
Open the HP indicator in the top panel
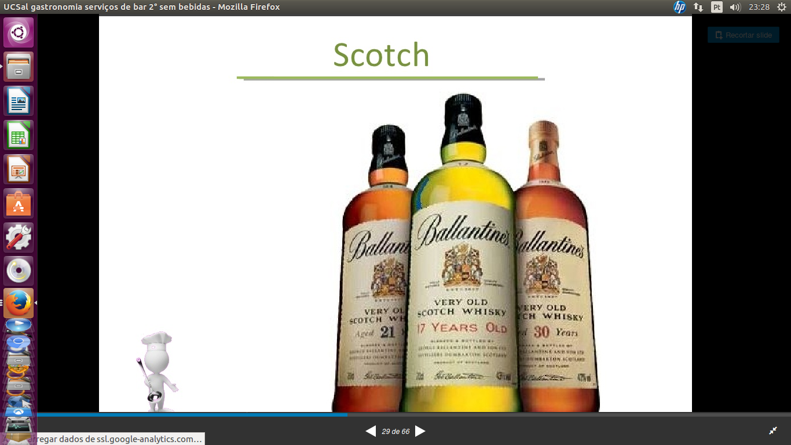point(679,7)
